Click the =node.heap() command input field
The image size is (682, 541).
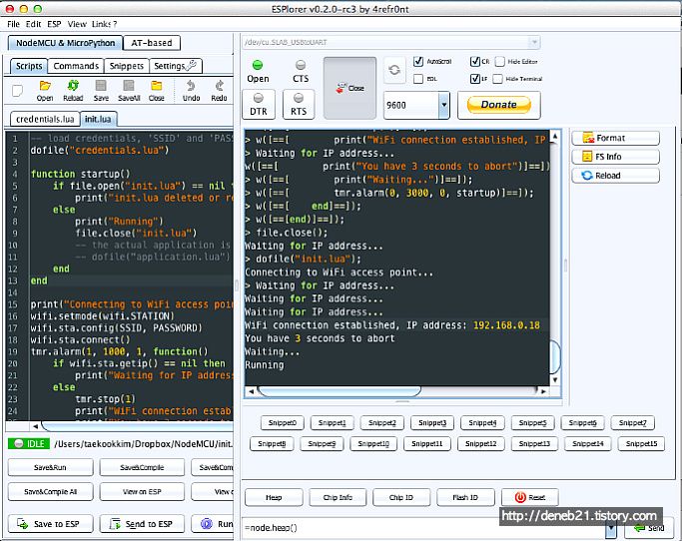coord(424,528)
